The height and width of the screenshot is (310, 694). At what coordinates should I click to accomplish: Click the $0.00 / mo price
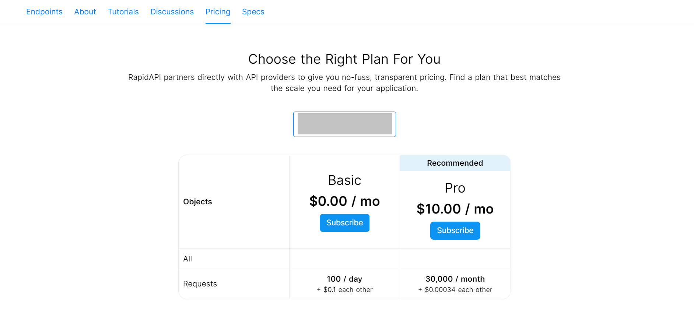(x=344, y=201)
